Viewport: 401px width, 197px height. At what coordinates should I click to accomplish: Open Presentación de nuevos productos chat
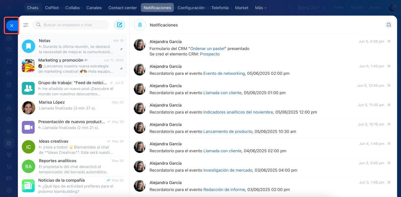73,127
